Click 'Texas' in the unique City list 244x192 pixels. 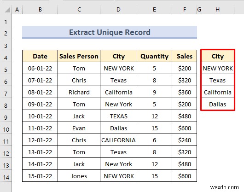(218, 80)
